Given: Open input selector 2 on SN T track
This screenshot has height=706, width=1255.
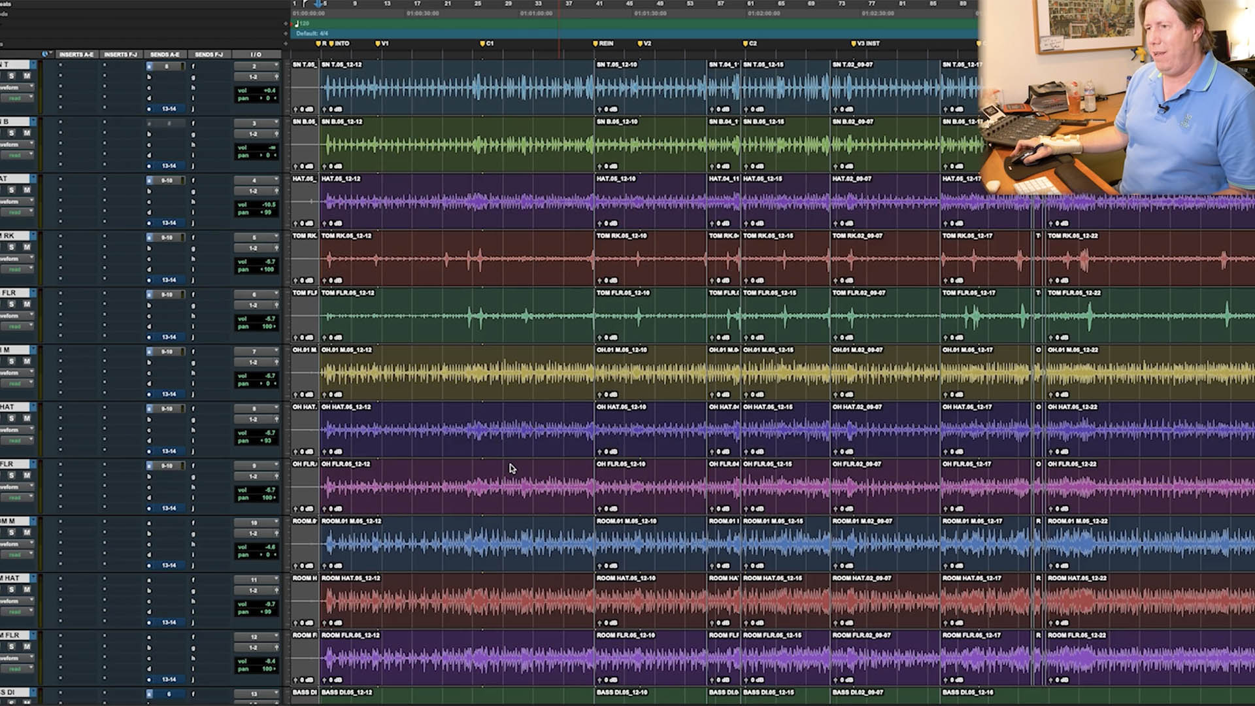Looking at the screenshot, I should (x=256, y=66).
